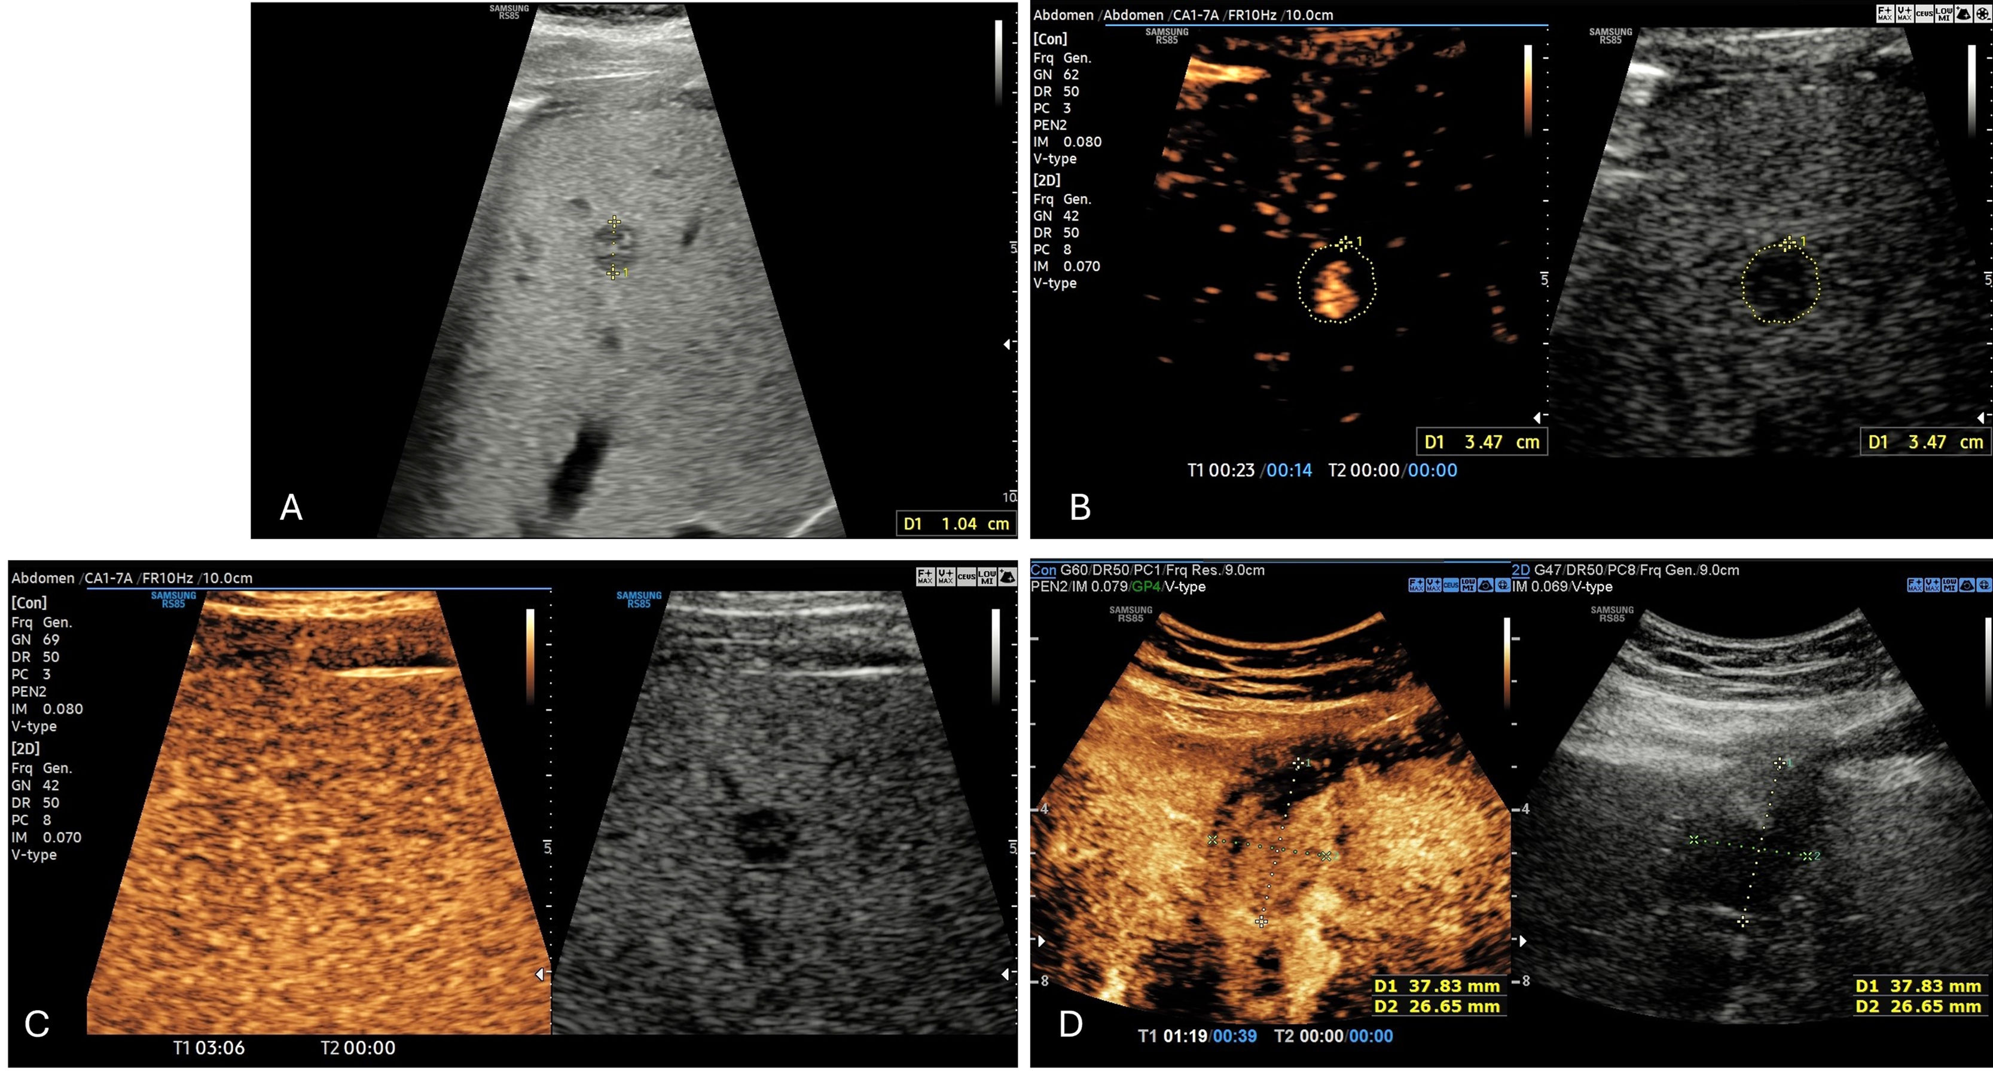Click the image enhance icon in panel B
This screenshot has width=1993, height=1071.
(x=1963, y=14)
